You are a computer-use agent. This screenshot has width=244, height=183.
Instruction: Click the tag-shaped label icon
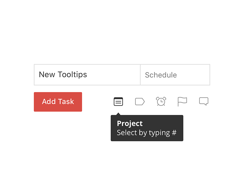[x=140, y=102]
